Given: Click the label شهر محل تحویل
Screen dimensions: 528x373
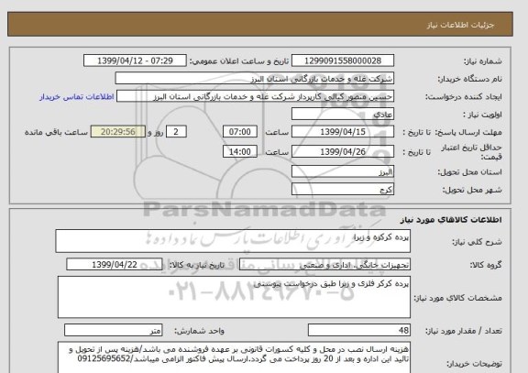Looking at the screenshot, I should click(x=472, y=190).
